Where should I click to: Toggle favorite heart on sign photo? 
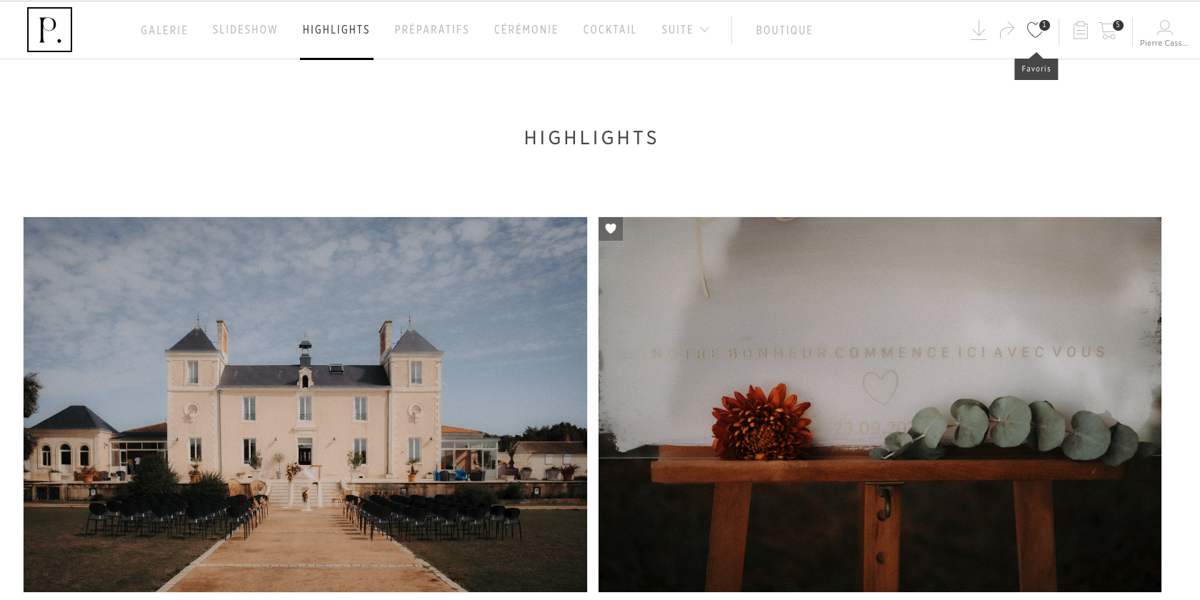click(x=611, y=229)
